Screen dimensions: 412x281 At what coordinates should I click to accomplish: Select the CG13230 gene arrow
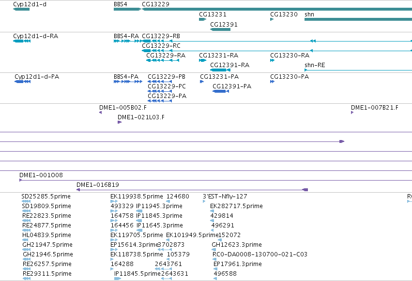(x=272, y=19)
